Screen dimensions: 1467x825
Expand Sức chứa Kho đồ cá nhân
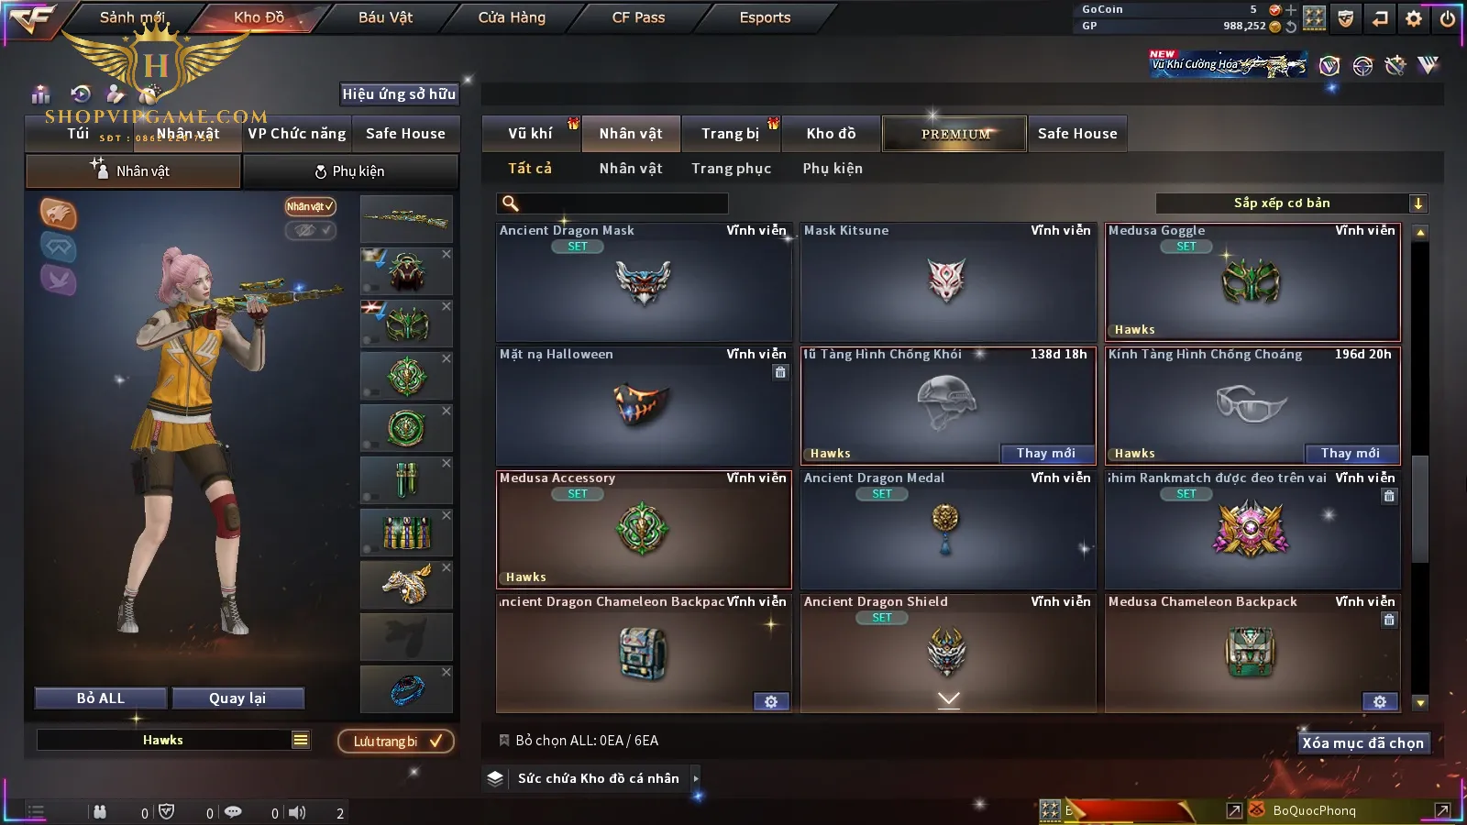pyautogui.click(x=696, y=778)
